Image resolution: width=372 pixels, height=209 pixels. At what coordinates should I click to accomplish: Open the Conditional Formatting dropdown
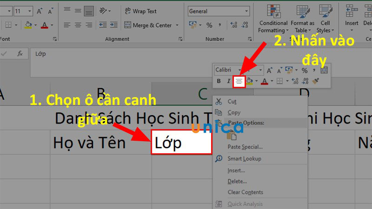[x=273, y=19]
